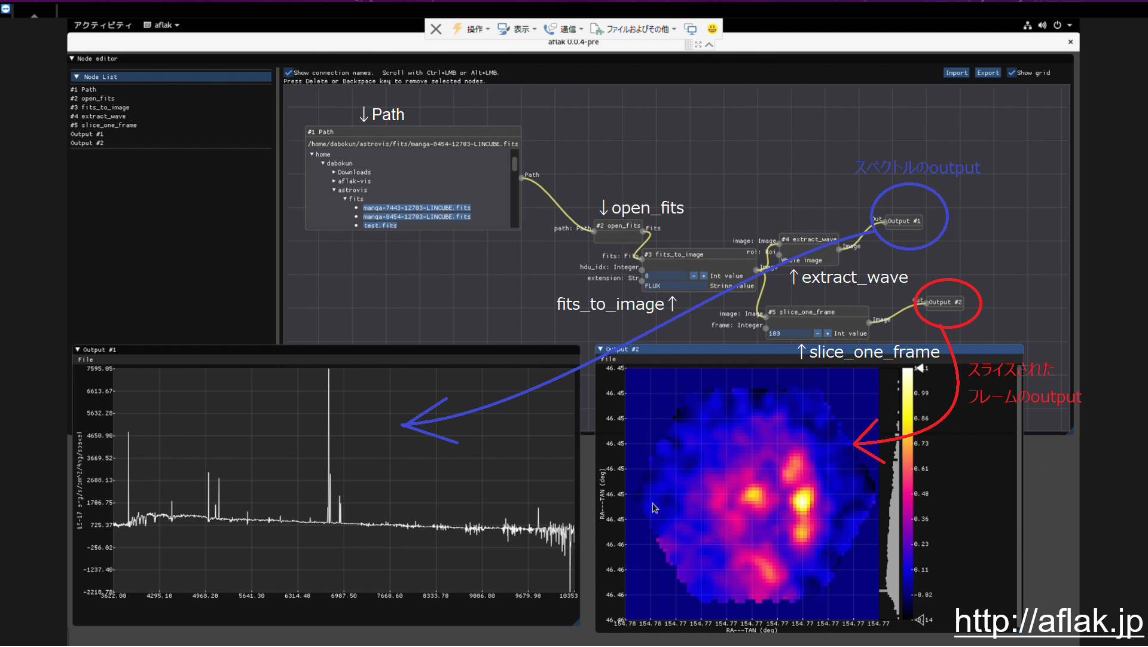The height and width of the screenshot is (647, 1148).
Task: Select Output #2 in Node List
Action: coord(87,143)
